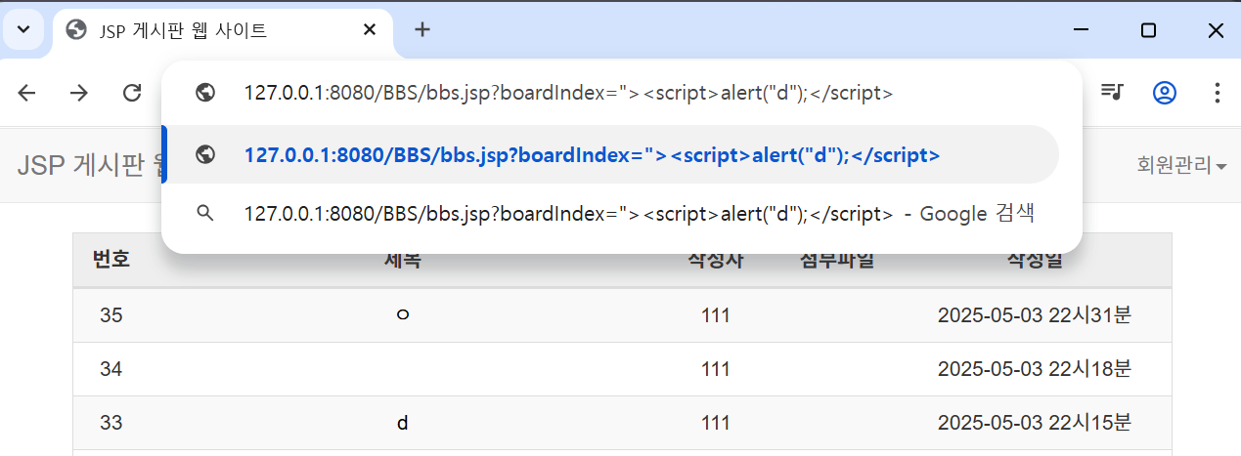The width and height of the screenshot is (1241, 456).
Task: Open the Chrome profile icon
Action: click(x=1165, y=93)
